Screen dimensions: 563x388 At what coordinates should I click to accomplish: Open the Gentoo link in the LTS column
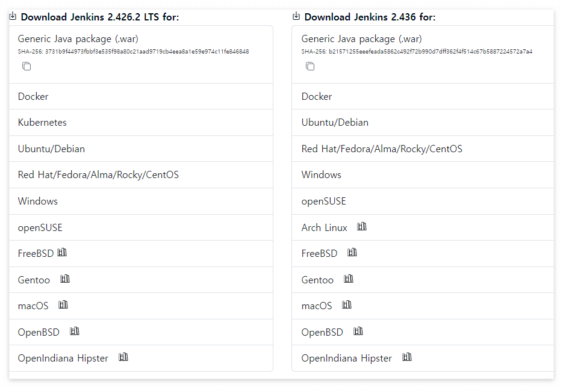coord(34,280)
